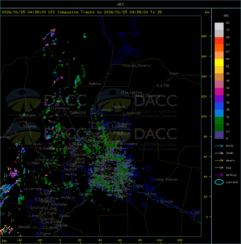
Task: Pick the slate bottom swatch in dBZ scale
Action: pyautogui.click(x=219, y=135)
